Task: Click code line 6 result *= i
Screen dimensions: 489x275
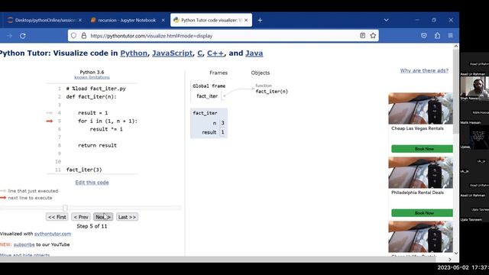Action: tap(106, 129)
